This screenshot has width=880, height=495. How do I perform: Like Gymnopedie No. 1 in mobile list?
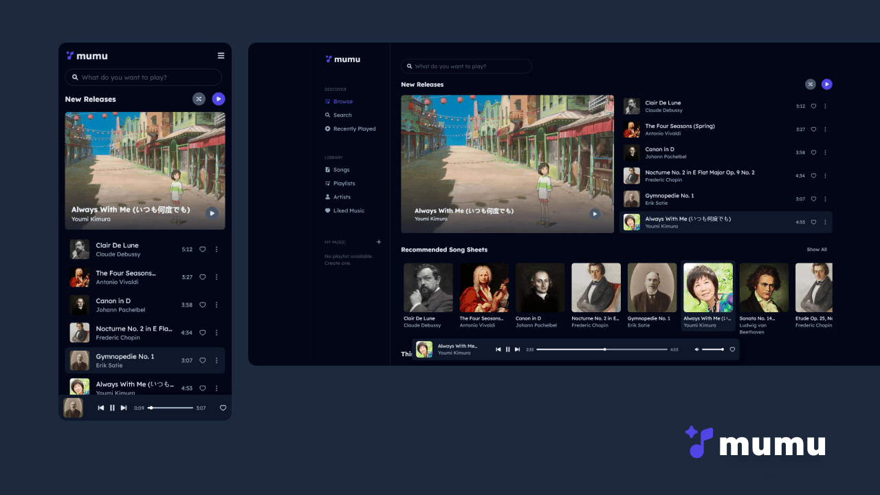(202, 360)
